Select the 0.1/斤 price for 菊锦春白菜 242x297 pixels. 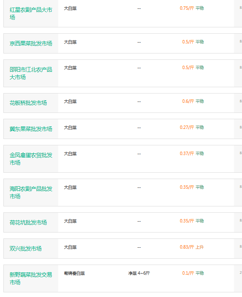[188, 273]
